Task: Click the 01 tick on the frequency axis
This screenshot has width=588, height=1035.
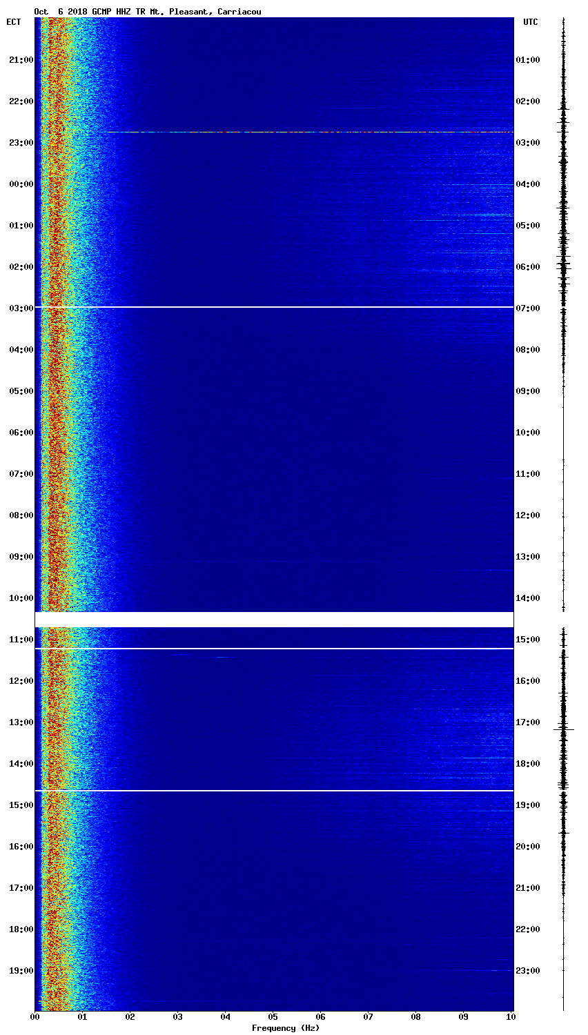Action: click(x=83, y=1017)
